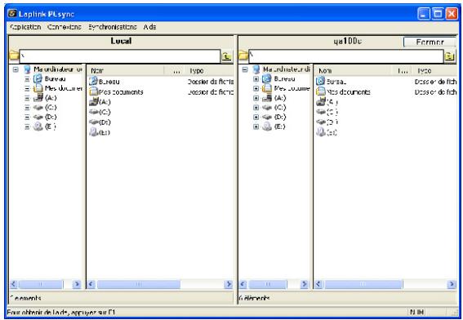Image resolution: width=463 pixels, height=320 pixels.
Task: Select CD drive (E:) icon in Local tree
Action: coord(38,127)
